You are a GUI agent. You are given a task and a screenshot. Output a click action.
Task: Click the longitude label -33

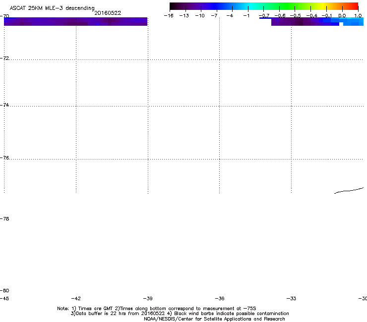291,298
